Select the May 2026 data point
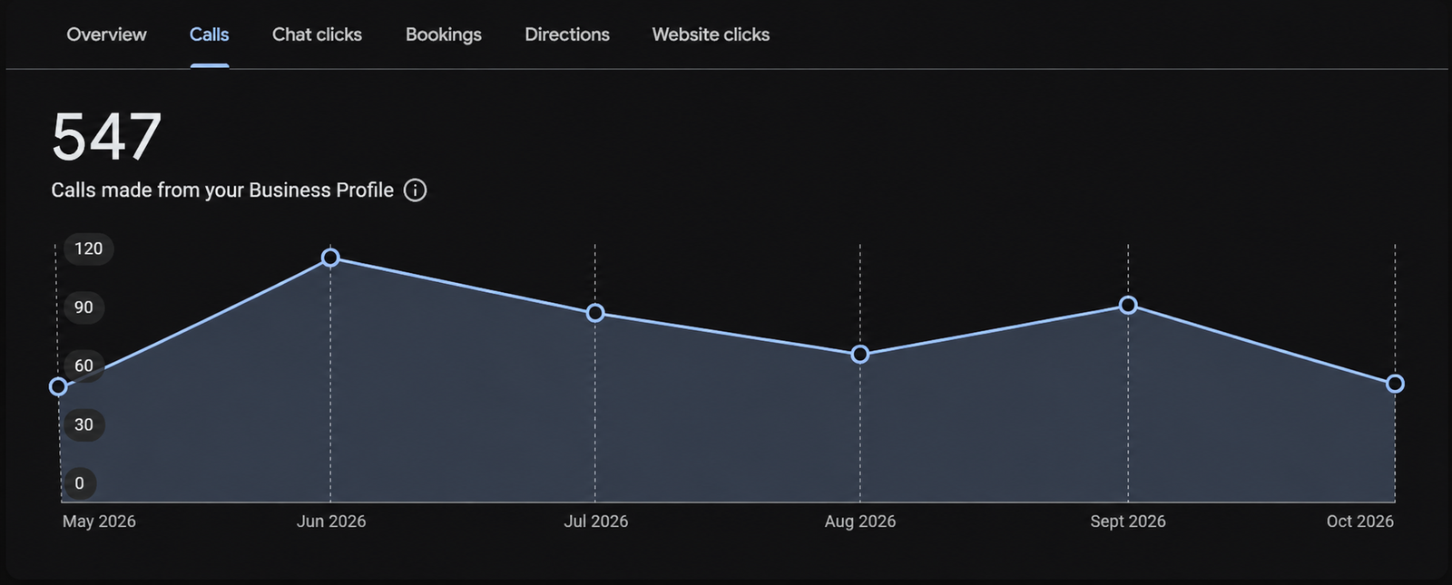The image size is (1452, 585). [58, 387]
